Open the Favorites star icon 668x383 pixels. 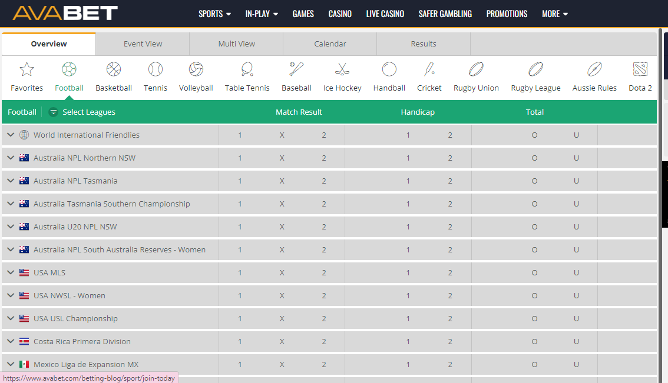click(27, 69)
